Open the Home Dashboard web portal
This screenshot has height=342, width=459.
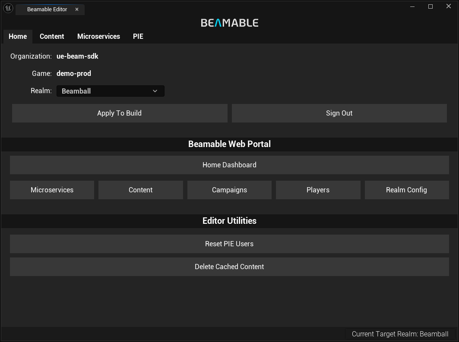coord(229,165)
